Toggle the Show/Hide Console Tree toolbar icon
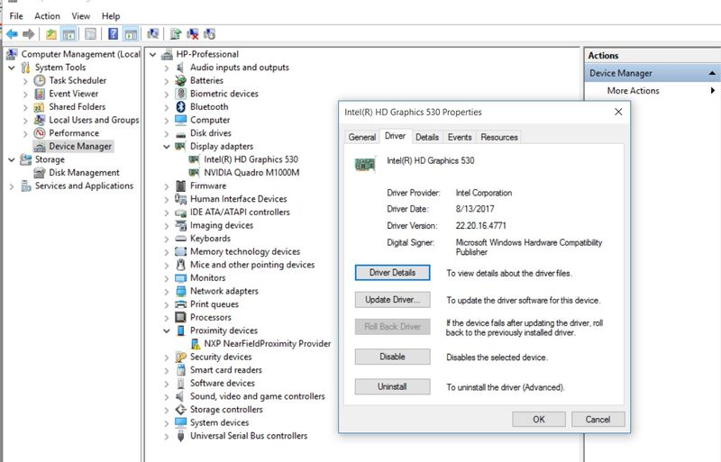The height and width of the screenshot is (462, 721). coord(69,34)
